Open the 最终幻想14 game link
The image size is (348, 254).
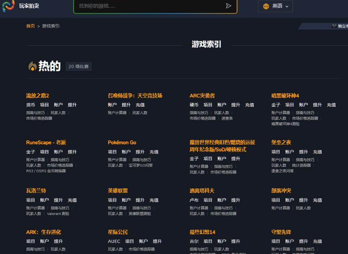pos(202,232)
